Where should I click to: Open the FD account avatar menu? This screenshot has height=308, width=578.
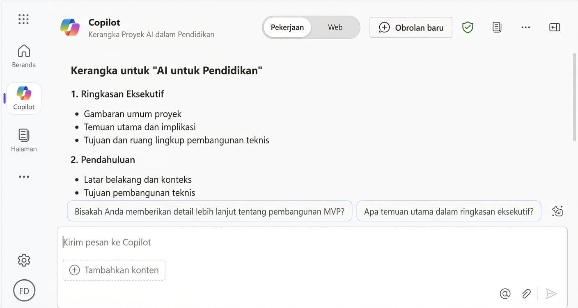(x=24, y=290)
